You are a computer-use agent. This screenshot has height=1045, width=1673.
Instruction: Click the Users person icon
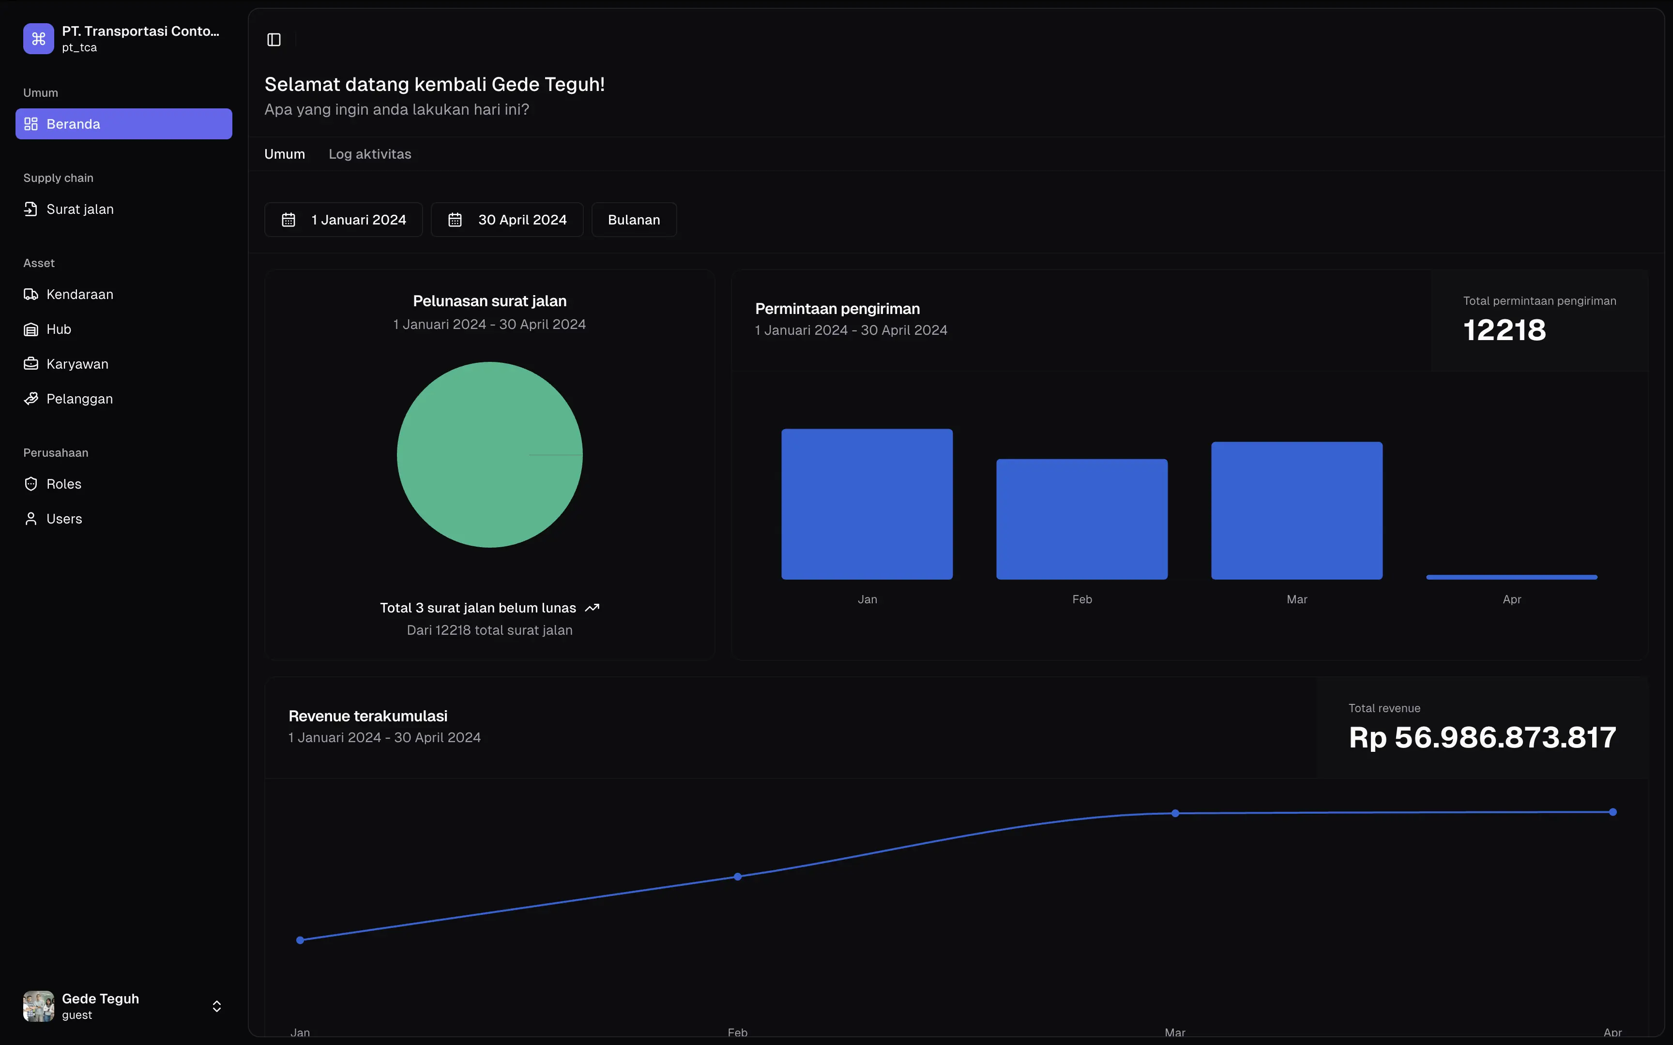[x=30, y=519]
